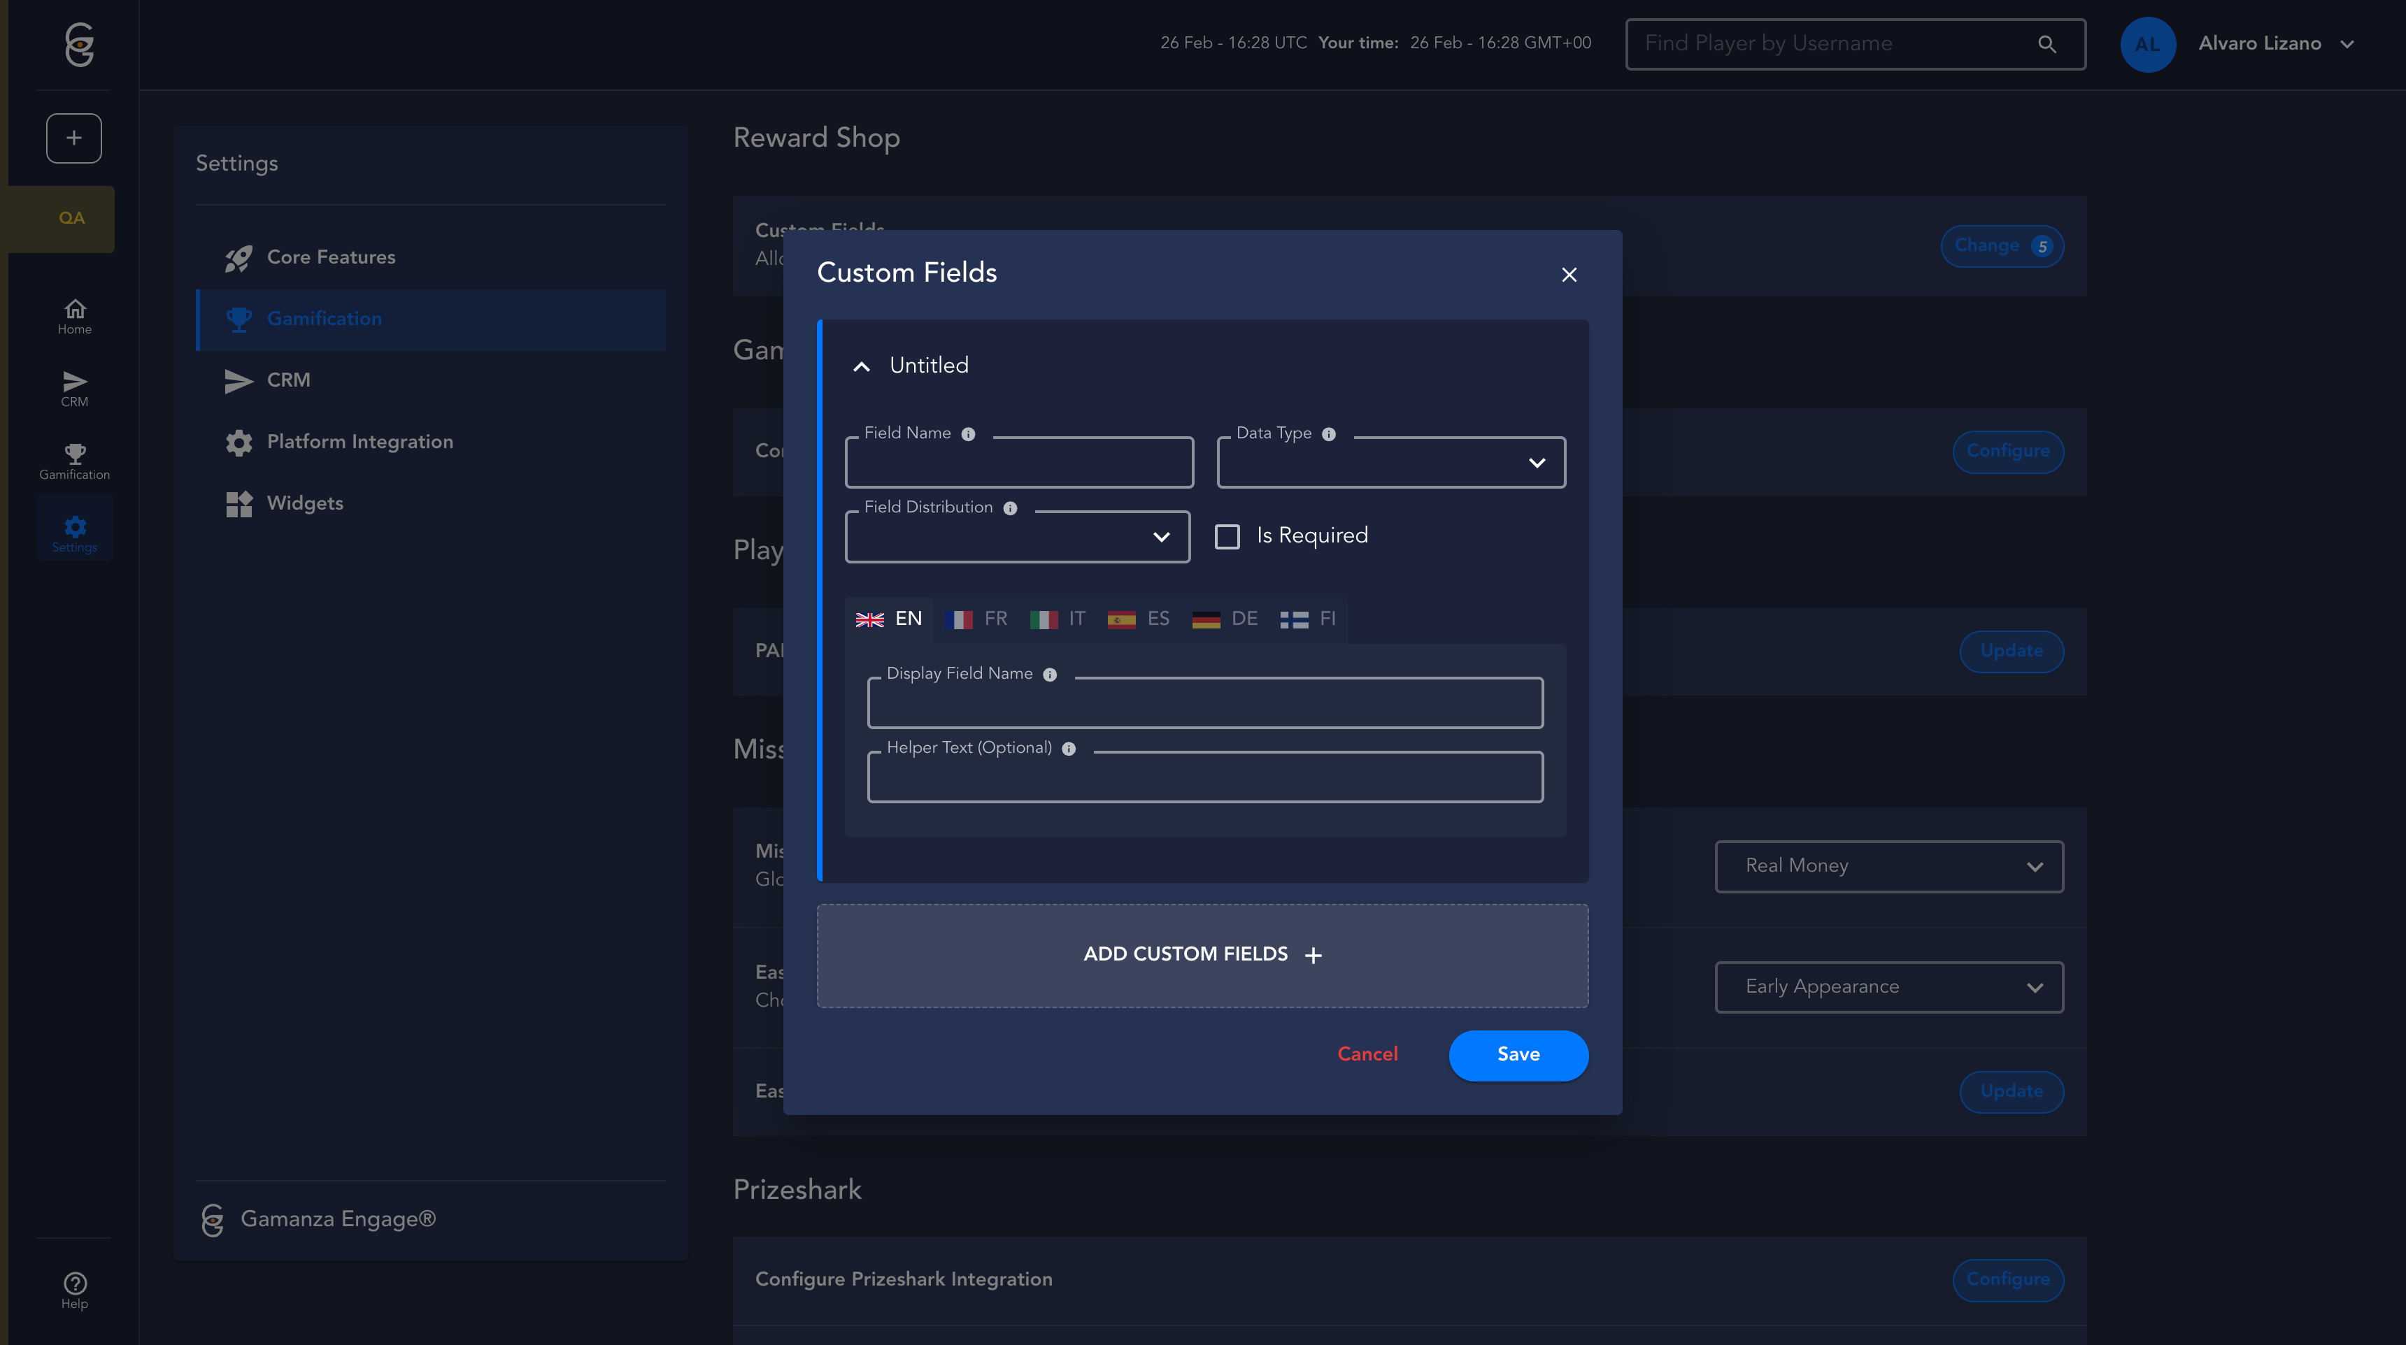
Task: Click the plus icon button in left sidebar
Action: 73,138
